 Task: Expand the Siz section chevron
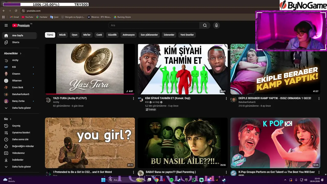10,119
